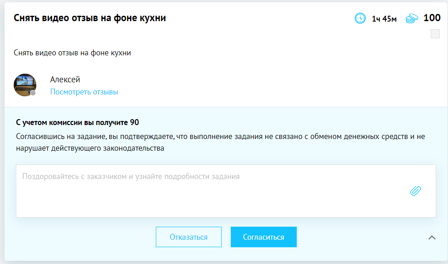Click the gray status dot on the avatar
Viewport: 448px width, 264px height.
33,93
